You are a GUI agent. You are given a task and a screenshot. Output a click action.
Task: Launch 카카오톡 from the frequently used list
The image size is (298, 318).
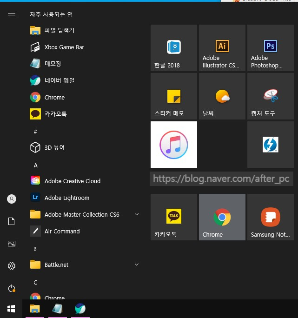[x=84, y=114]
